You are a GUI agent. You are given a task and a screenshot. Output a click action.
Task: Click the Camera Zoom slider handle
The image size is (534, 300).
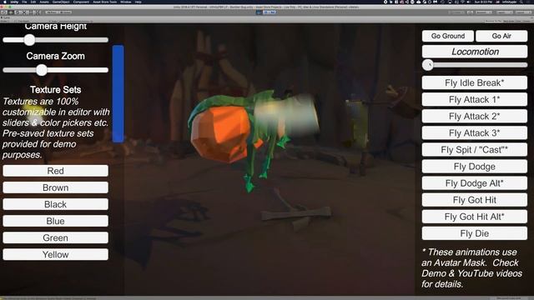42,70
